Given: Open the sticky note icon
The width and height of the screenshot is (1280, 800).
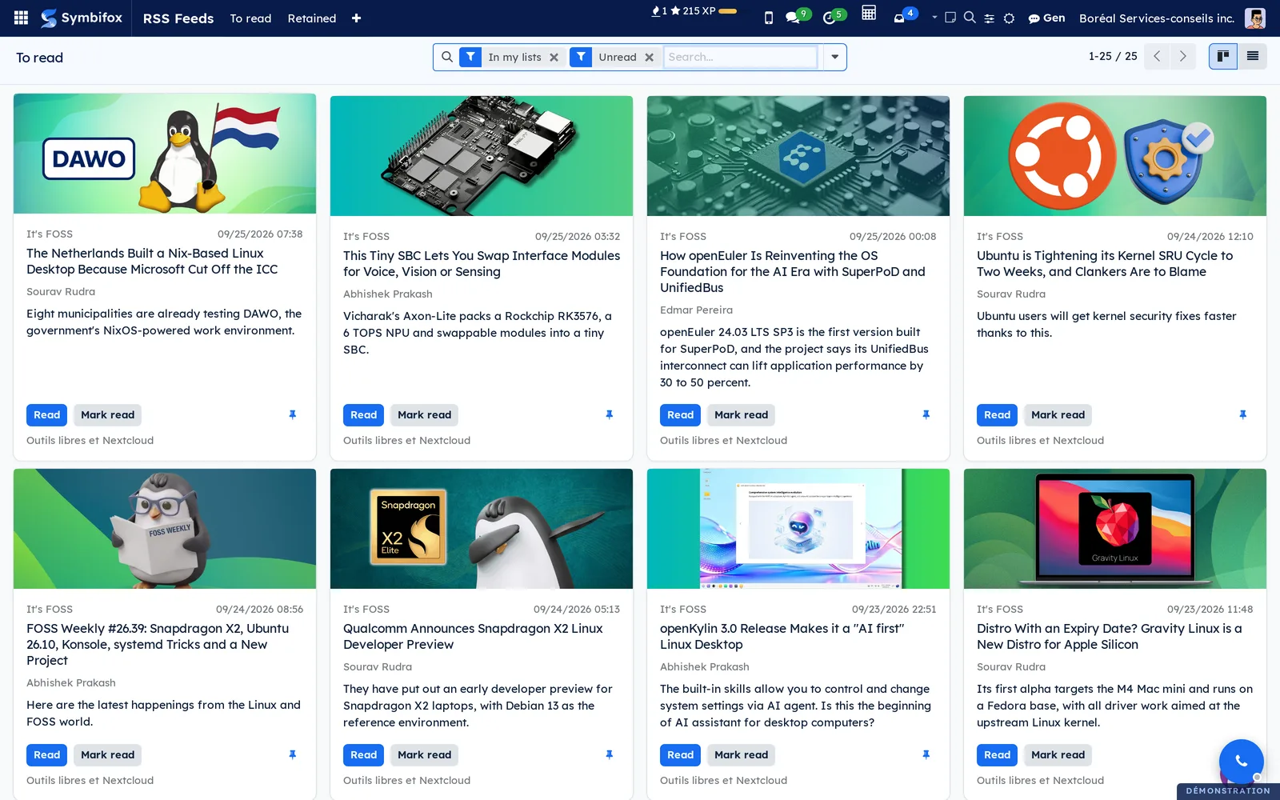Looking at the screenshot, I should coord(950,17).
